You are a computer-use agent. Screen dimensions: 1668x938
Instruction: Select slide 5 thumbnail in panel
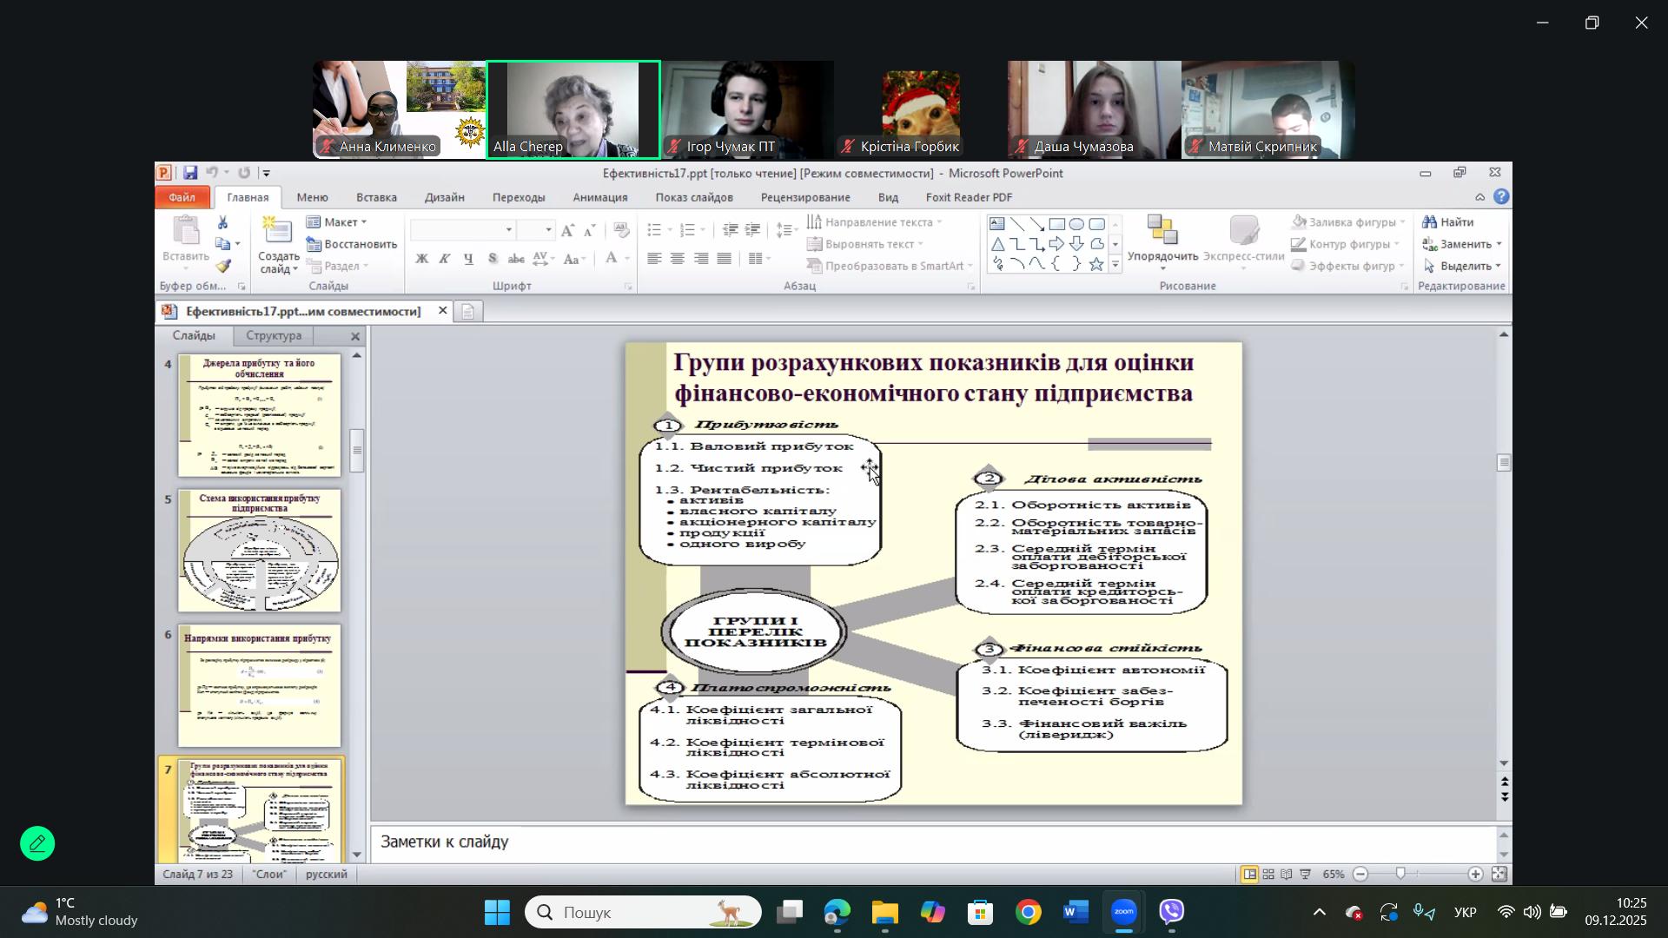point(259,551)
